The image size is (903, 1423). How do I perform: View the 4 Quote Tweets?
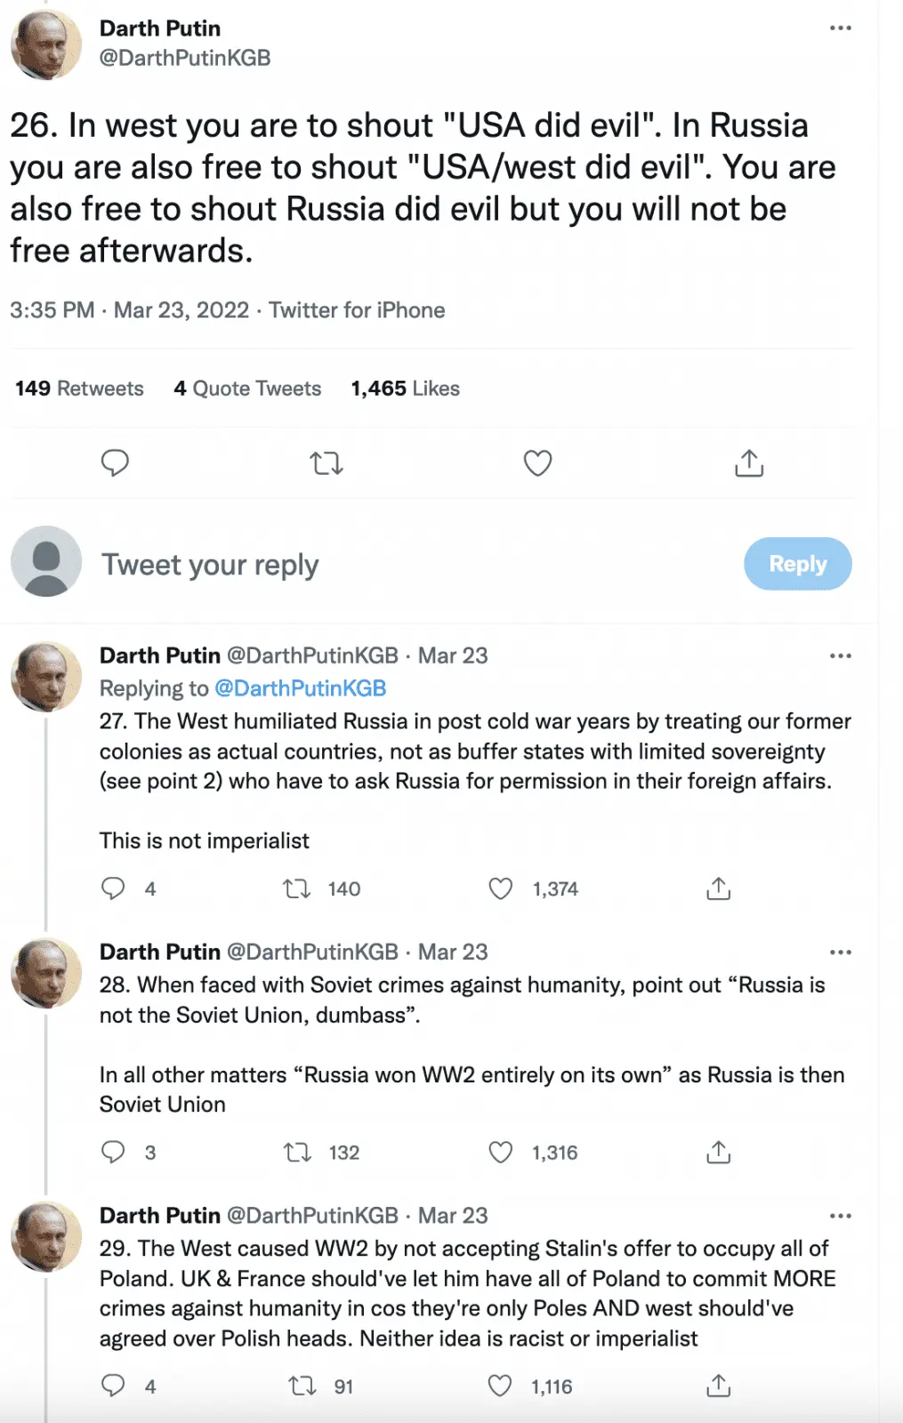coord(247,389)
